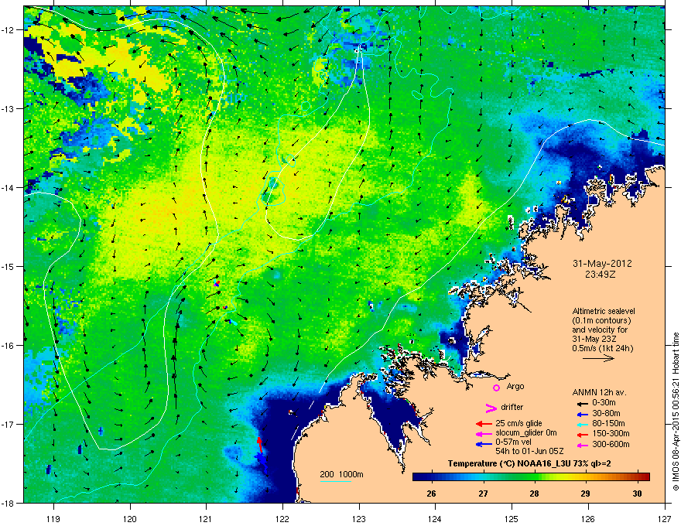This screenshot has height=526, width=681.
Task: Click the -18 latitude axis label
Action: pos(9,503)
